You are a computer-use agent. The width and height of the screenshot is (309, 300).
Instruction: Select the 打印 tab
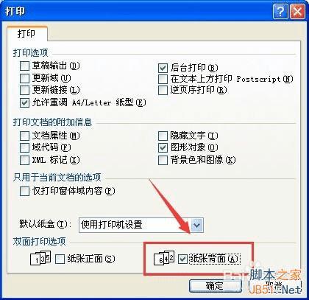[x=26, y=34]
